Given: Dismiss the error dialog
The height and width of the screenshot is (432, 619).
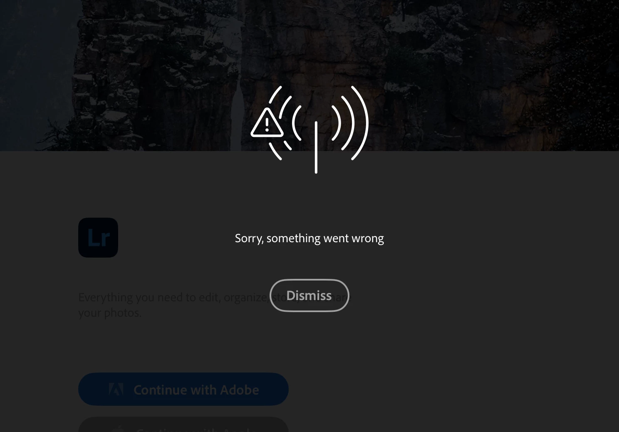Looking at the screenshot, I should [x=309, y=295].
